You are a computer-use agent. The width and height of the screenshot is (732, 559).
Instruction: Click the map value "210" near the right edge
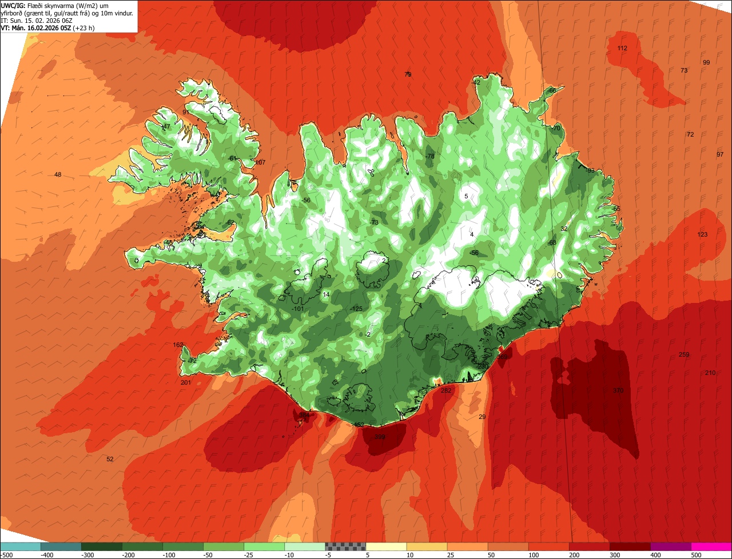(710, 373)
